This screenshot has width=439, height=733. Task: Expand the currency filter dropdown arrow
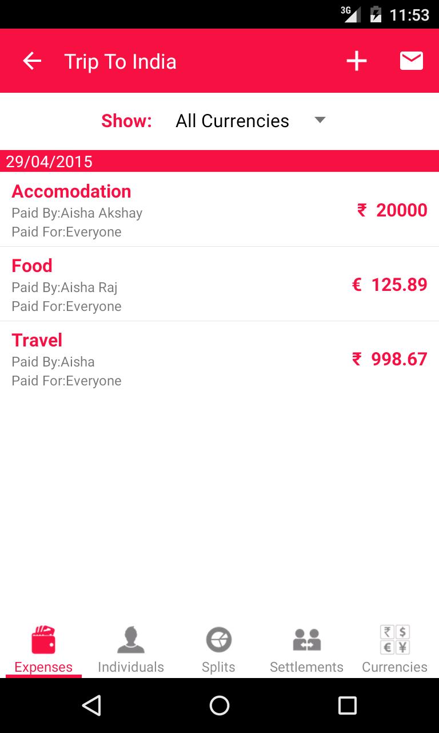320,120
